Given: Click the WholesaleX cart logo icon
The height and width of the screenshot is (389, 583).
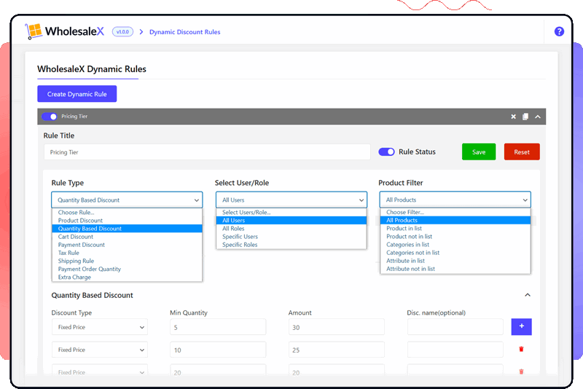Looking at the screenshot, I should pos(34,31).
